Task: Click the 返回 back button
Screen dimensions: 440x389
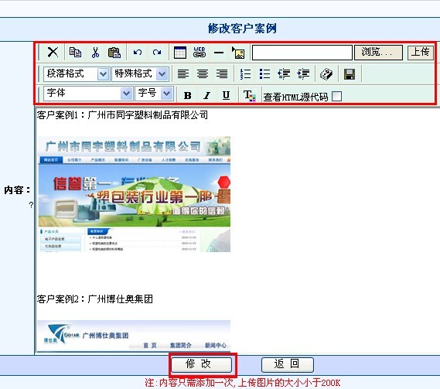Action: [x=288, y=364]
